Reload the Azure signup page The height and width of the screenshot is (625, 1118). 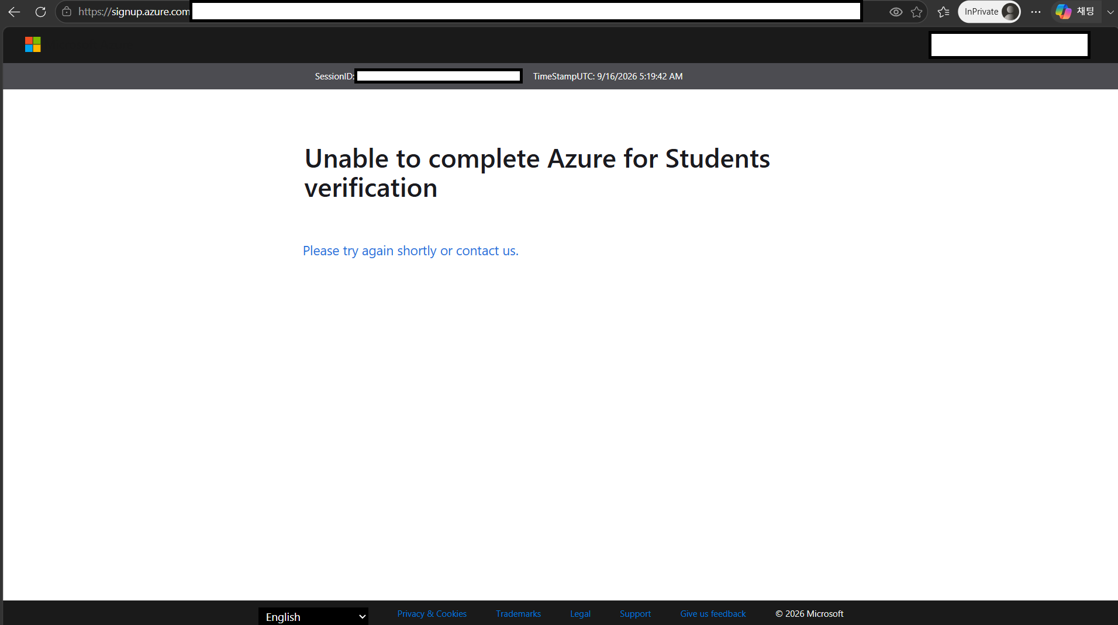point(40,12)
